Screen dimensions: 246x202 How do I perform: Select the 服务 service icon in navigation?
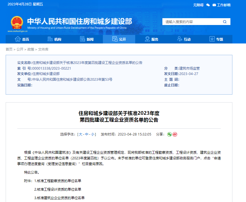click(147, 39)
